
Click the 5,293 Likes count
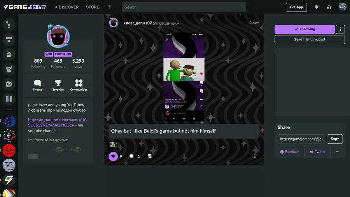[78, 63]
